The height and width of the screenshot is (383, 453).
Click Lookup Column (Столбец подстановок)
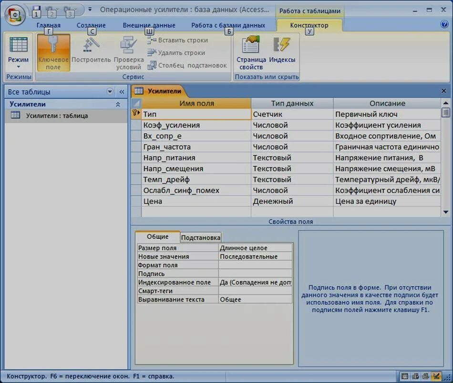pos(187,65)
